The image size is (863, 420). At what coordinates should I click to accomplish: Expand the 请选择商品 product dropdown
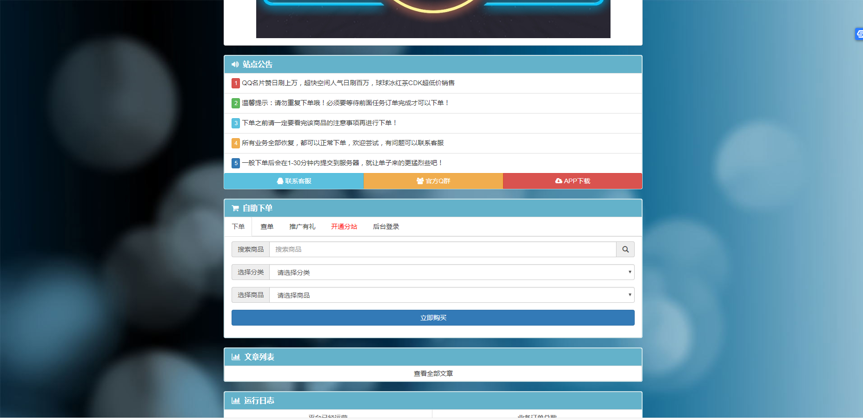coord(451,295)
